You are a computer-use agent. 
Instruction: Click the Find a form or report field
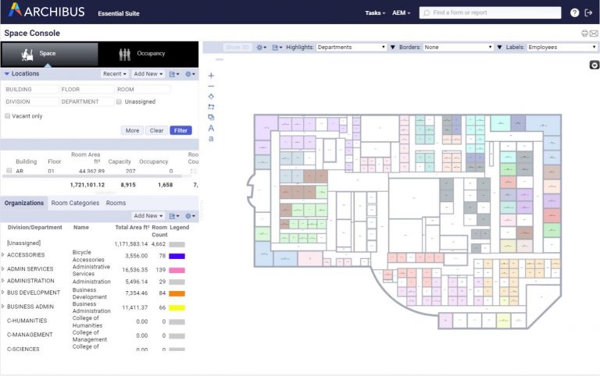pyautogui.click(x=490, y=13)
